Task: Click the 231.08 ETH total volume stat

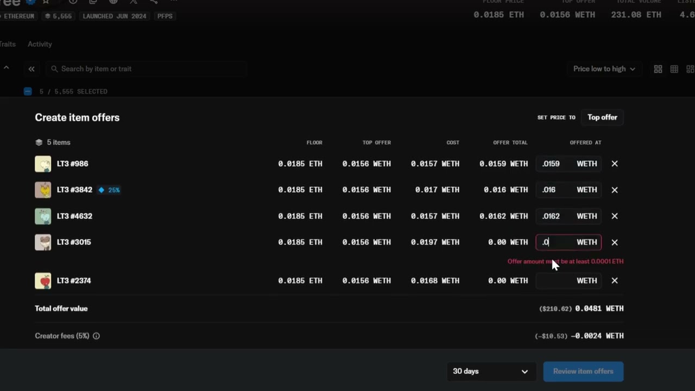Action: [x=636, y=15]
